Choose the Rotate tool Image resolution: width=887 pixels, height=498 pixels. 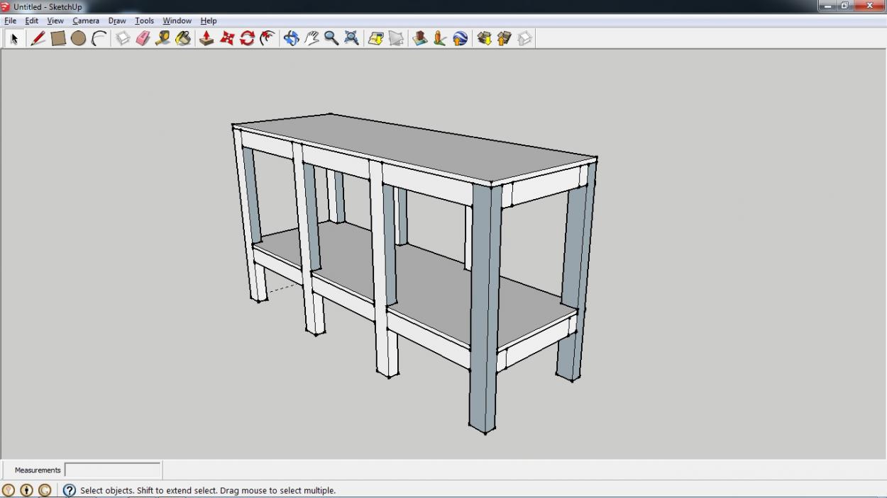pyautogui.click(x=247, y=38)
